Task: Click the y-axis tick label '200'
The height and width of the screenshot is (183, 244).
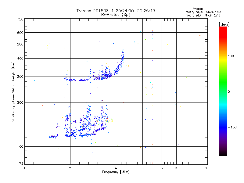Action: (x=20, y=102)
